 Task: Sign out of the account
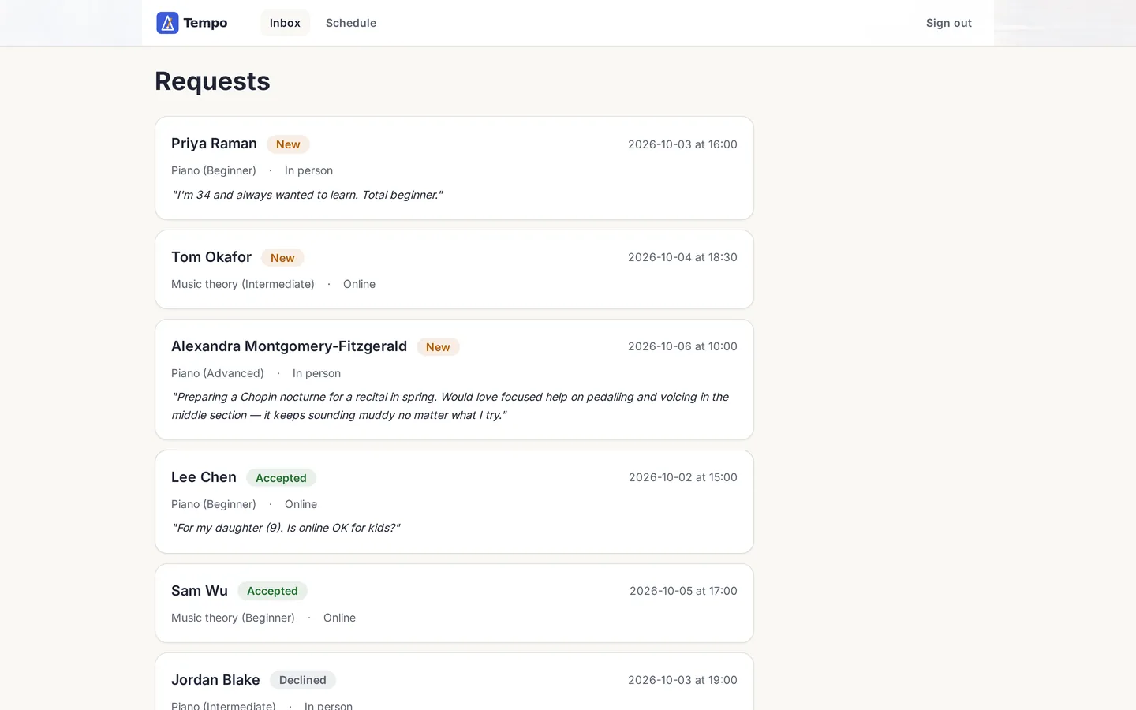(x=949, y=23)
